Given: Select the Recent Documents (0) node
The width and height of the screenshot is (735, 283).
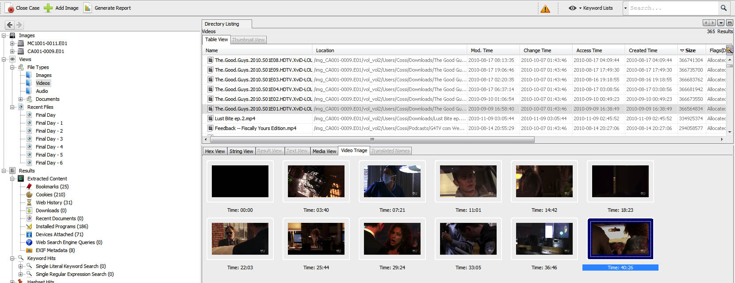Looking at the screenshot, I should tap(59, 218).
